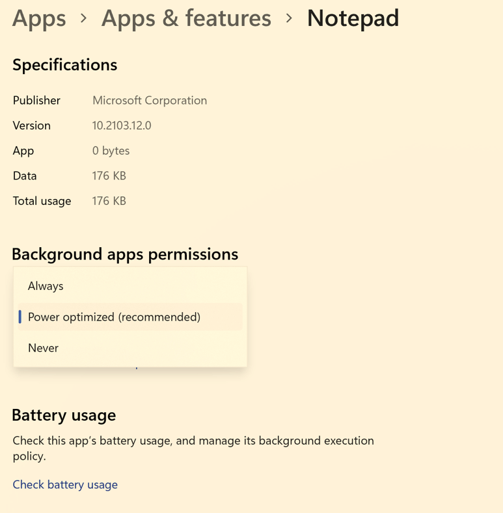The height and width of the screenshot is (513, 503).
Task: Click the 176 KB Data value
Action: pos(109,176)
